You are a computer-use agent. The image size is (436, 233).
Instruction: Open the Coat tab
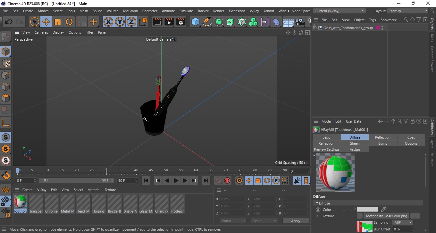click(x=411, y=137)
